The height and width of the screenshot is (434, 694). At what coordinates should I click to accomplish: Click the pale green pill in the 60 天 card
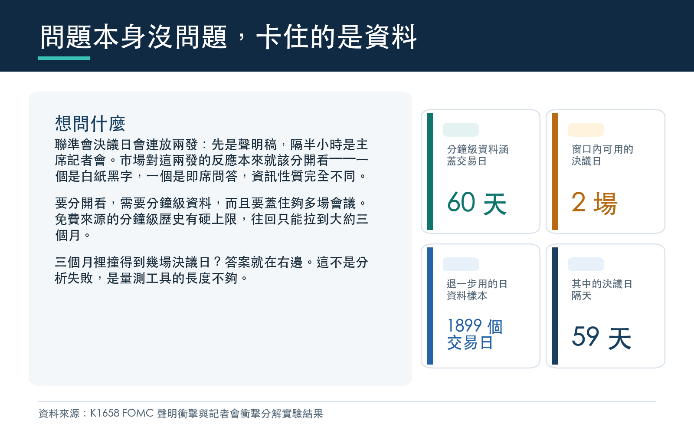click(461, 130)
